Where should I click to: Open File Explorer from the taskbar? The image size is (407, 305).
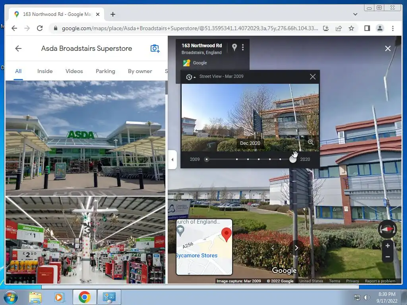click(x=35, y=297)
